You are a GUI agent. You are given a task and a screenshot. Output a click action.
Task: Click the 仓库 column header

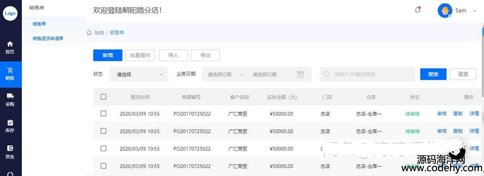pyautogui.click(x=371, y=97)
